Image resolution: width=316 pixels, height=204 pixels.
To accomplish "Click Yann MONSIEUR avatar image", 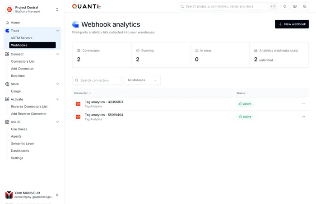I will point(9,195).
